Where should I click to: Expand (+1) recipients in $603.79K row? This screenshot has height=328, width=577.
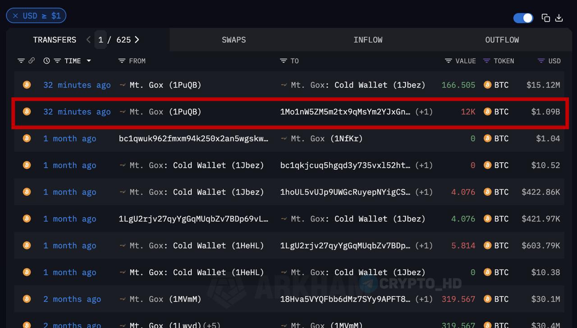point(424,246)
